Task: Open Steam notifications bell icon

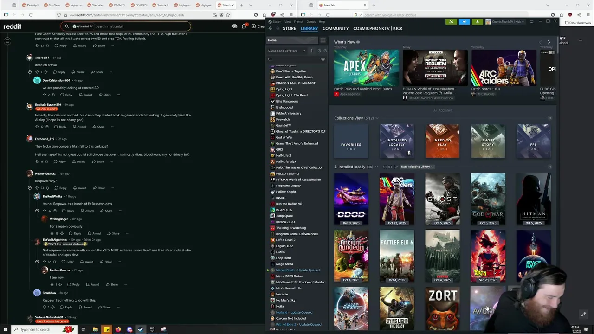Action: (x=478, y=22)
